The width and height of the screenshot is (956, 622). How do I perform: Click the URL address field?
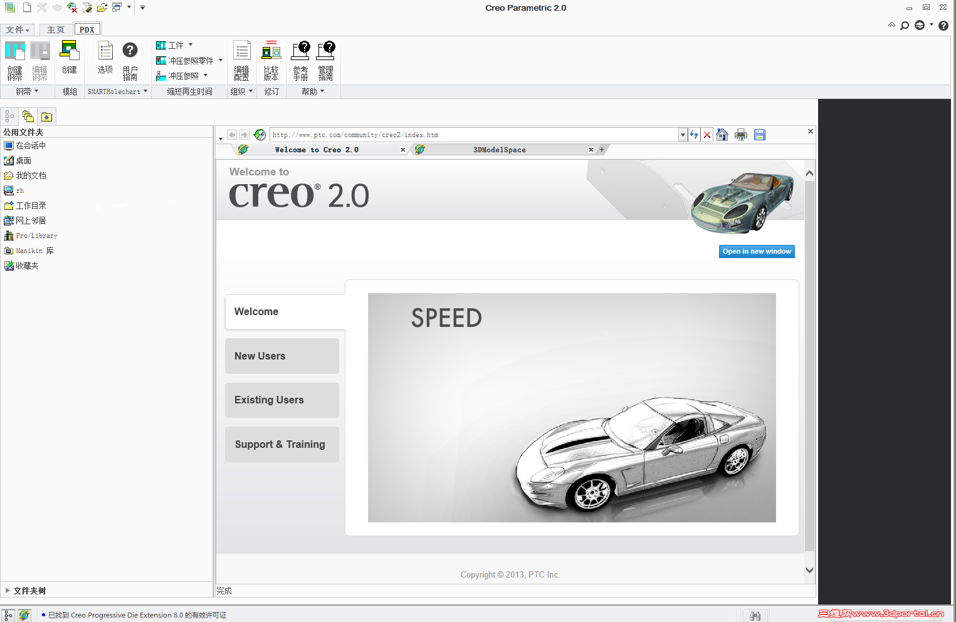pos(474,135)
